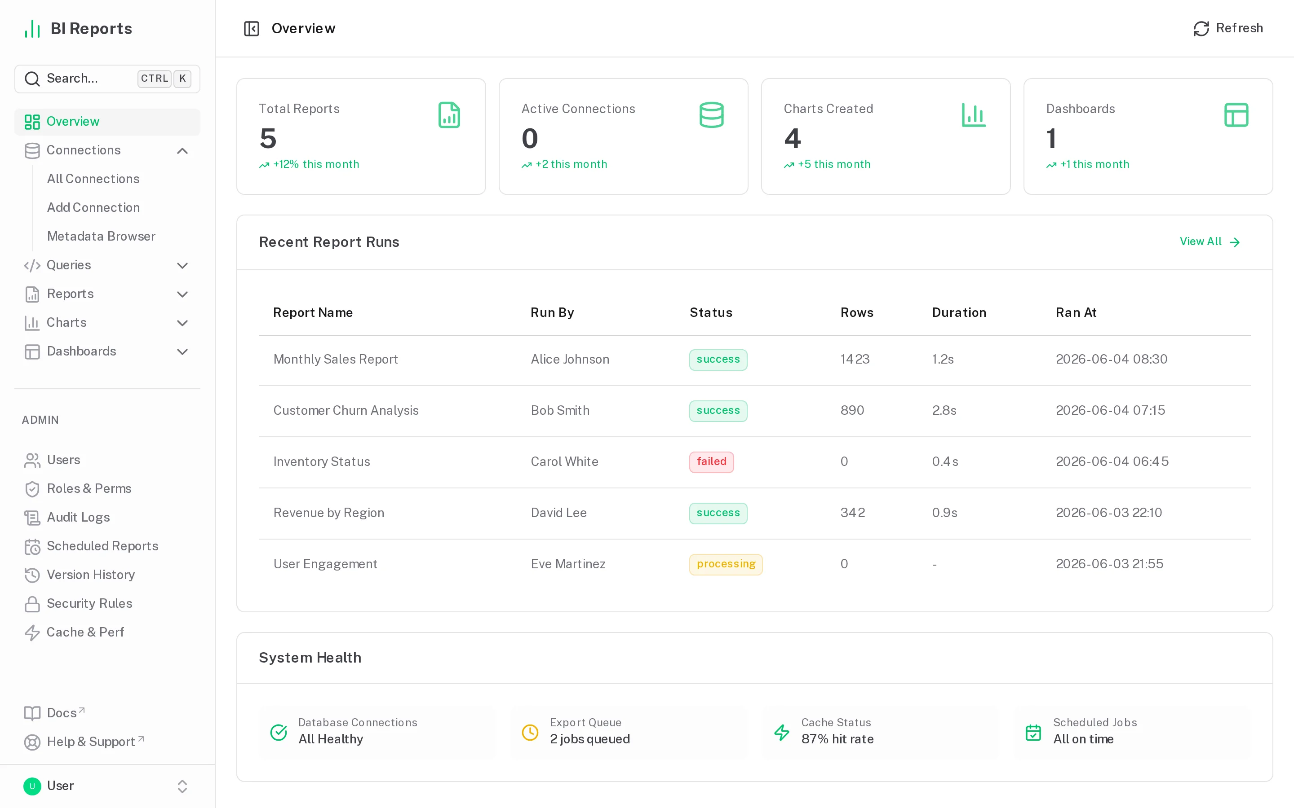
Task: Click the Refresh button
Action: coord(1228,28)
